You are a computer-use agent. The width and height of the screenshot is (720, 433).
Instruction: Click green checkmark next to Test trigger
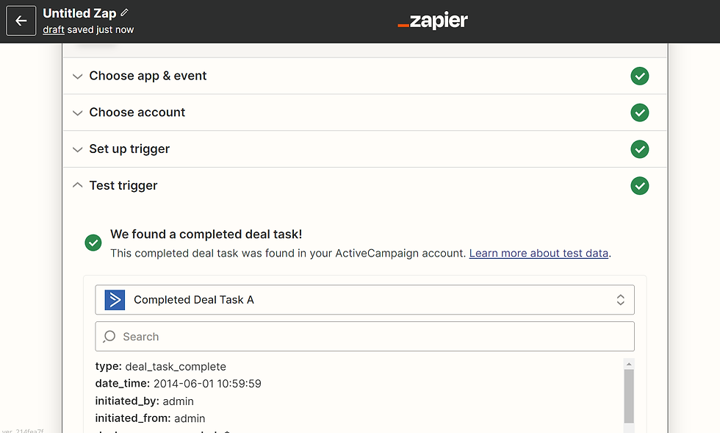pos(640,186)
